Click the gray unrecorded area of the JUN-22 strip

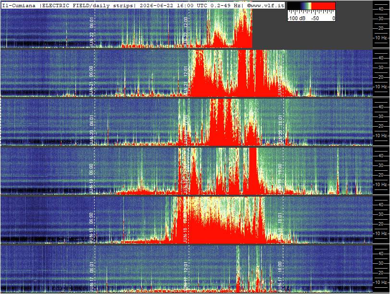point(312,35)
